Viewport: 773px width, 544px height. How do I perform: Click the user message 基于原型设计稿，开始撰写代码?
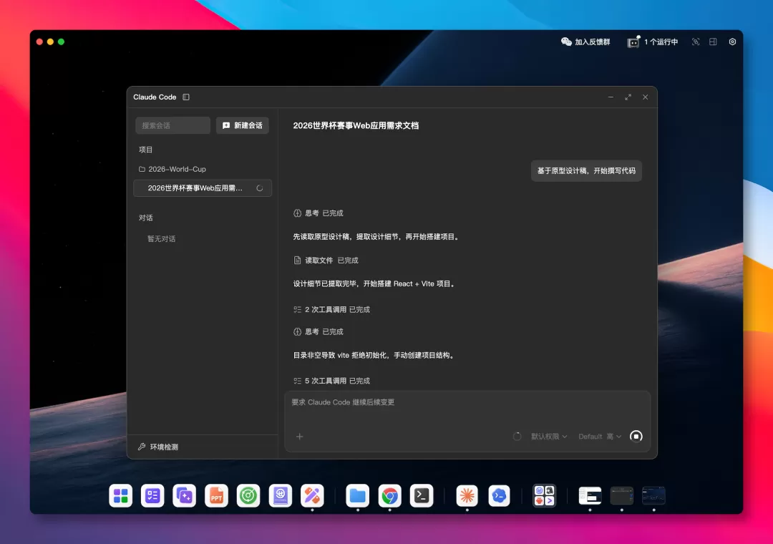586,170
